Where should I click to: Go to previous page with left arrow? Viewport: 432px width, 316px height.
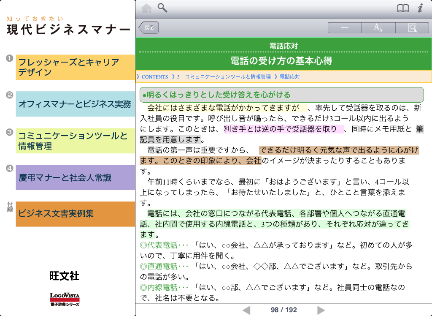tap(246, 310)
